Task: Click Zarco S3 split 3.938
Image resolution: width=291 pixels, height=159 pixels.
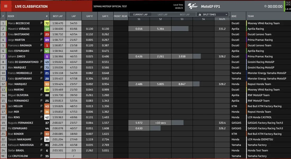Action: coord(182,56)
